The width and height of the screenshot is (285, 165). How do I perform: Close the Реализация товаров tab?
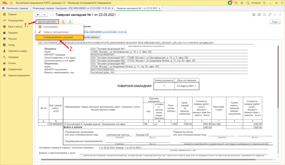(112, 8)
